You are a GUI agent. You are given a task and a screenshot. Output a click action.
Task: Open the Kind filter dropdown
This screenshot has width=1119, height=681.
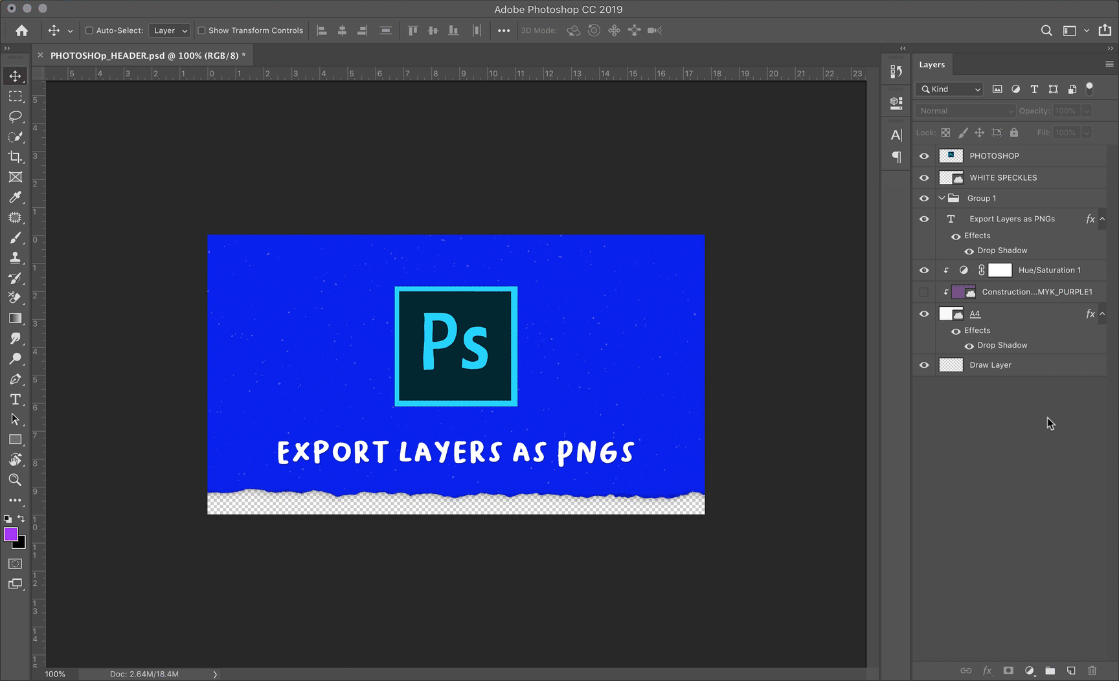click(x=950, y=89)
